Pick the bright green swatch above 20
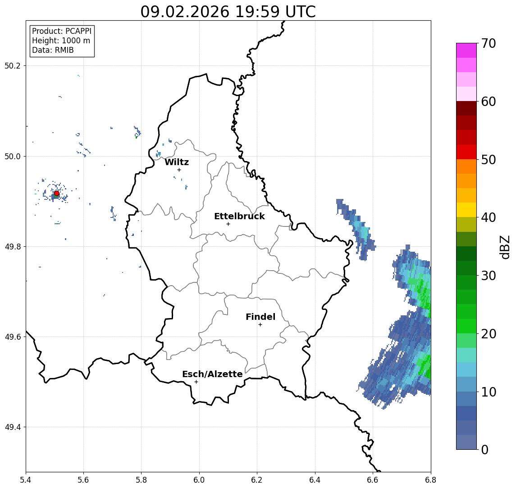The image size is (516, 489). [x=466, y=326]
